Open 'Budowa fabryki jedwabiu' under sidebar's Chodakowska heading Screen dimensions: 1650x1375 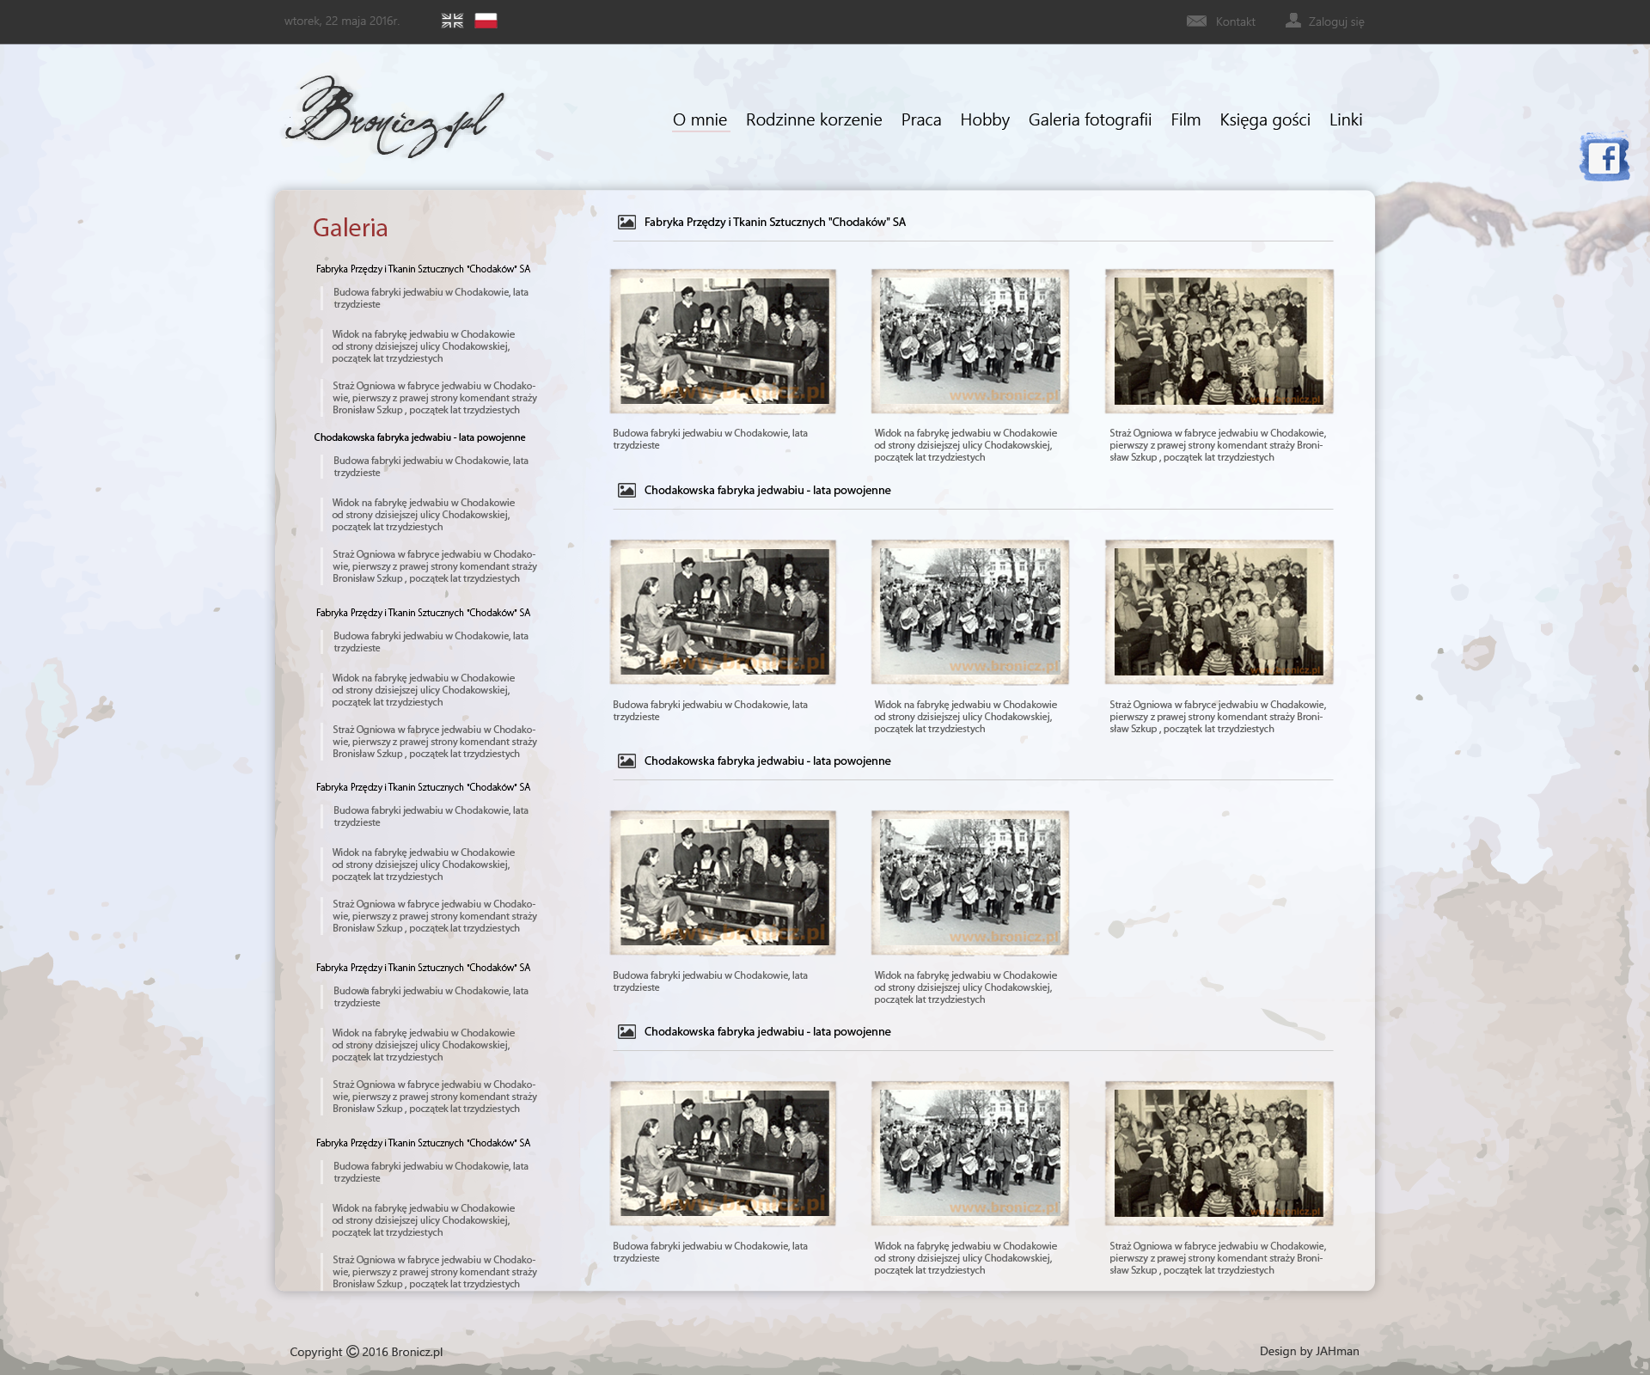pyautogui.click(x=431, y=467)
